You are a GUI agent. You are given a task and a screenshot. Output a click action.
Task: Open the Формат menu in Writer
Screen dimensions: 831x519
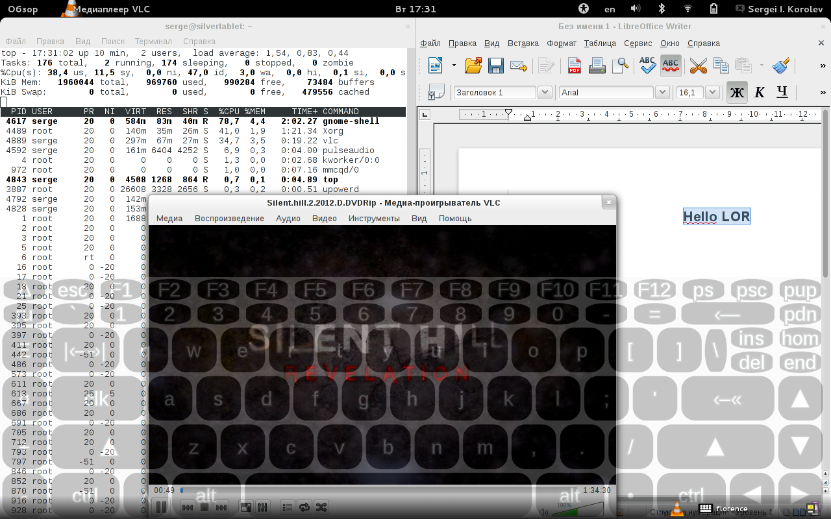coord(562,43)
